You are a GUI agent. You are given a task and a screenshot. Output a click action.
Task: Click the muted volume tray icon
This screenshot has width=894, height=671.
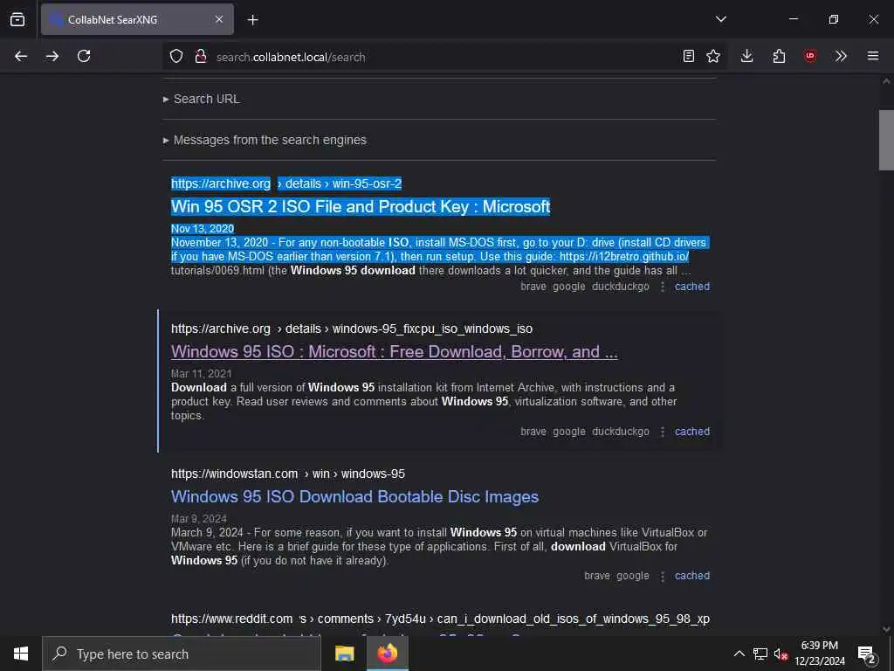point(781,654)
